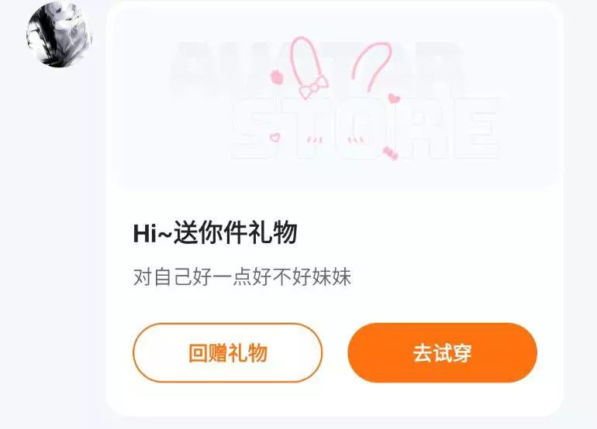Image resolution: width=597 pixels, height=429 pixels.
Task: Tap the small heart left of the STORE text
Action: pos(274,137)
